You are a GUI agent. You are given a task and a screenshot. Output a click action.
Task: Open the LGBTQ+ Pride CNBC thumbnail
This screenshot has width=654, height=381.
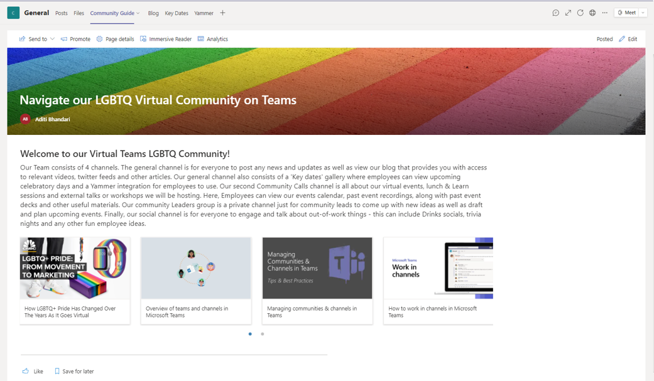click(x=75, y=268)
